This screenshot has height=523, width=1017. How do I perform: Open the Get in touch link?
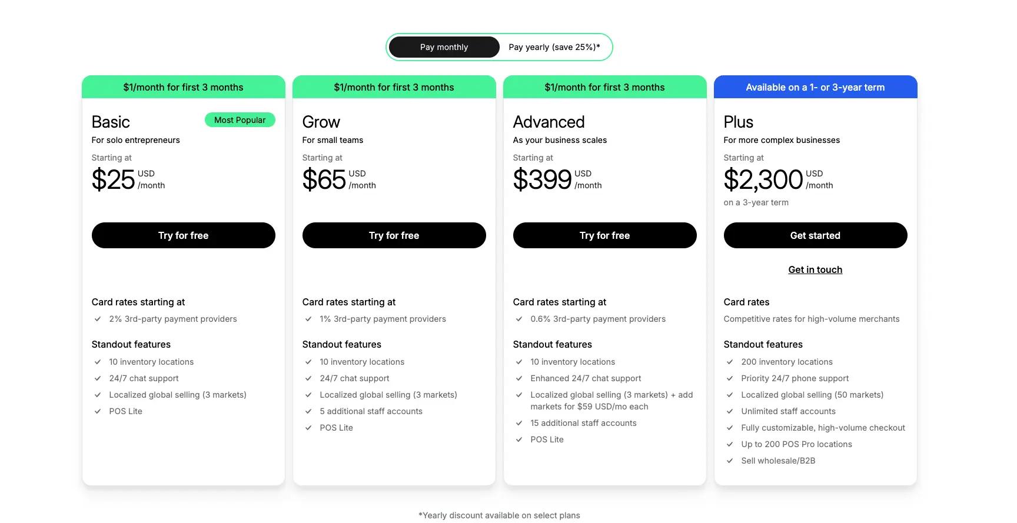click(815, 269)
